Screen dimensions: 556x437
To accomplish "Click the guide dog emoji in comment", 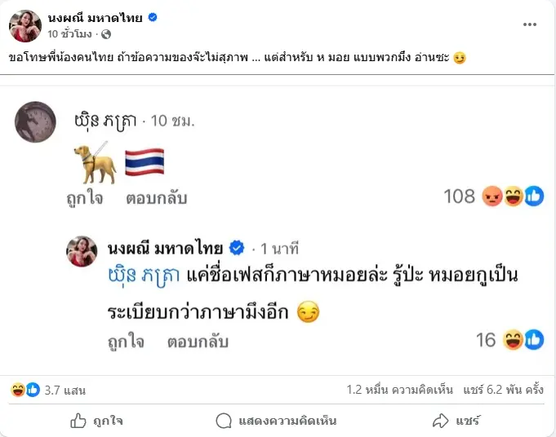I will 95,161.
